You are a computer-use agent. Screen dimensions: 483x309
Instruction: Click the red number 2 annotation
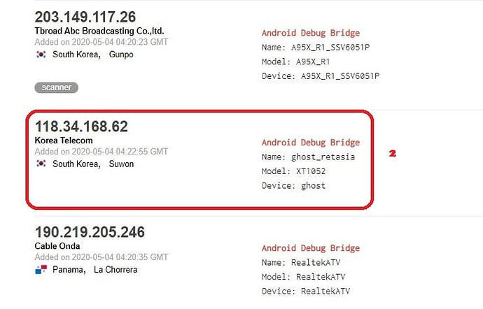coord(393,152)
